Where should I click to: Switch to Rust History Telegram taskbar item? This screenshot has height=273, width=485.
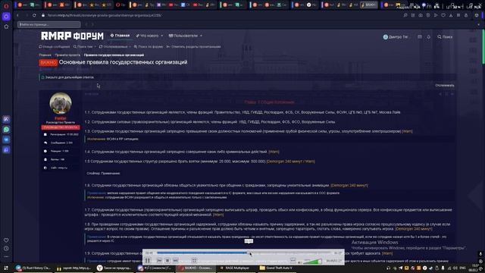tap(33, 268)
